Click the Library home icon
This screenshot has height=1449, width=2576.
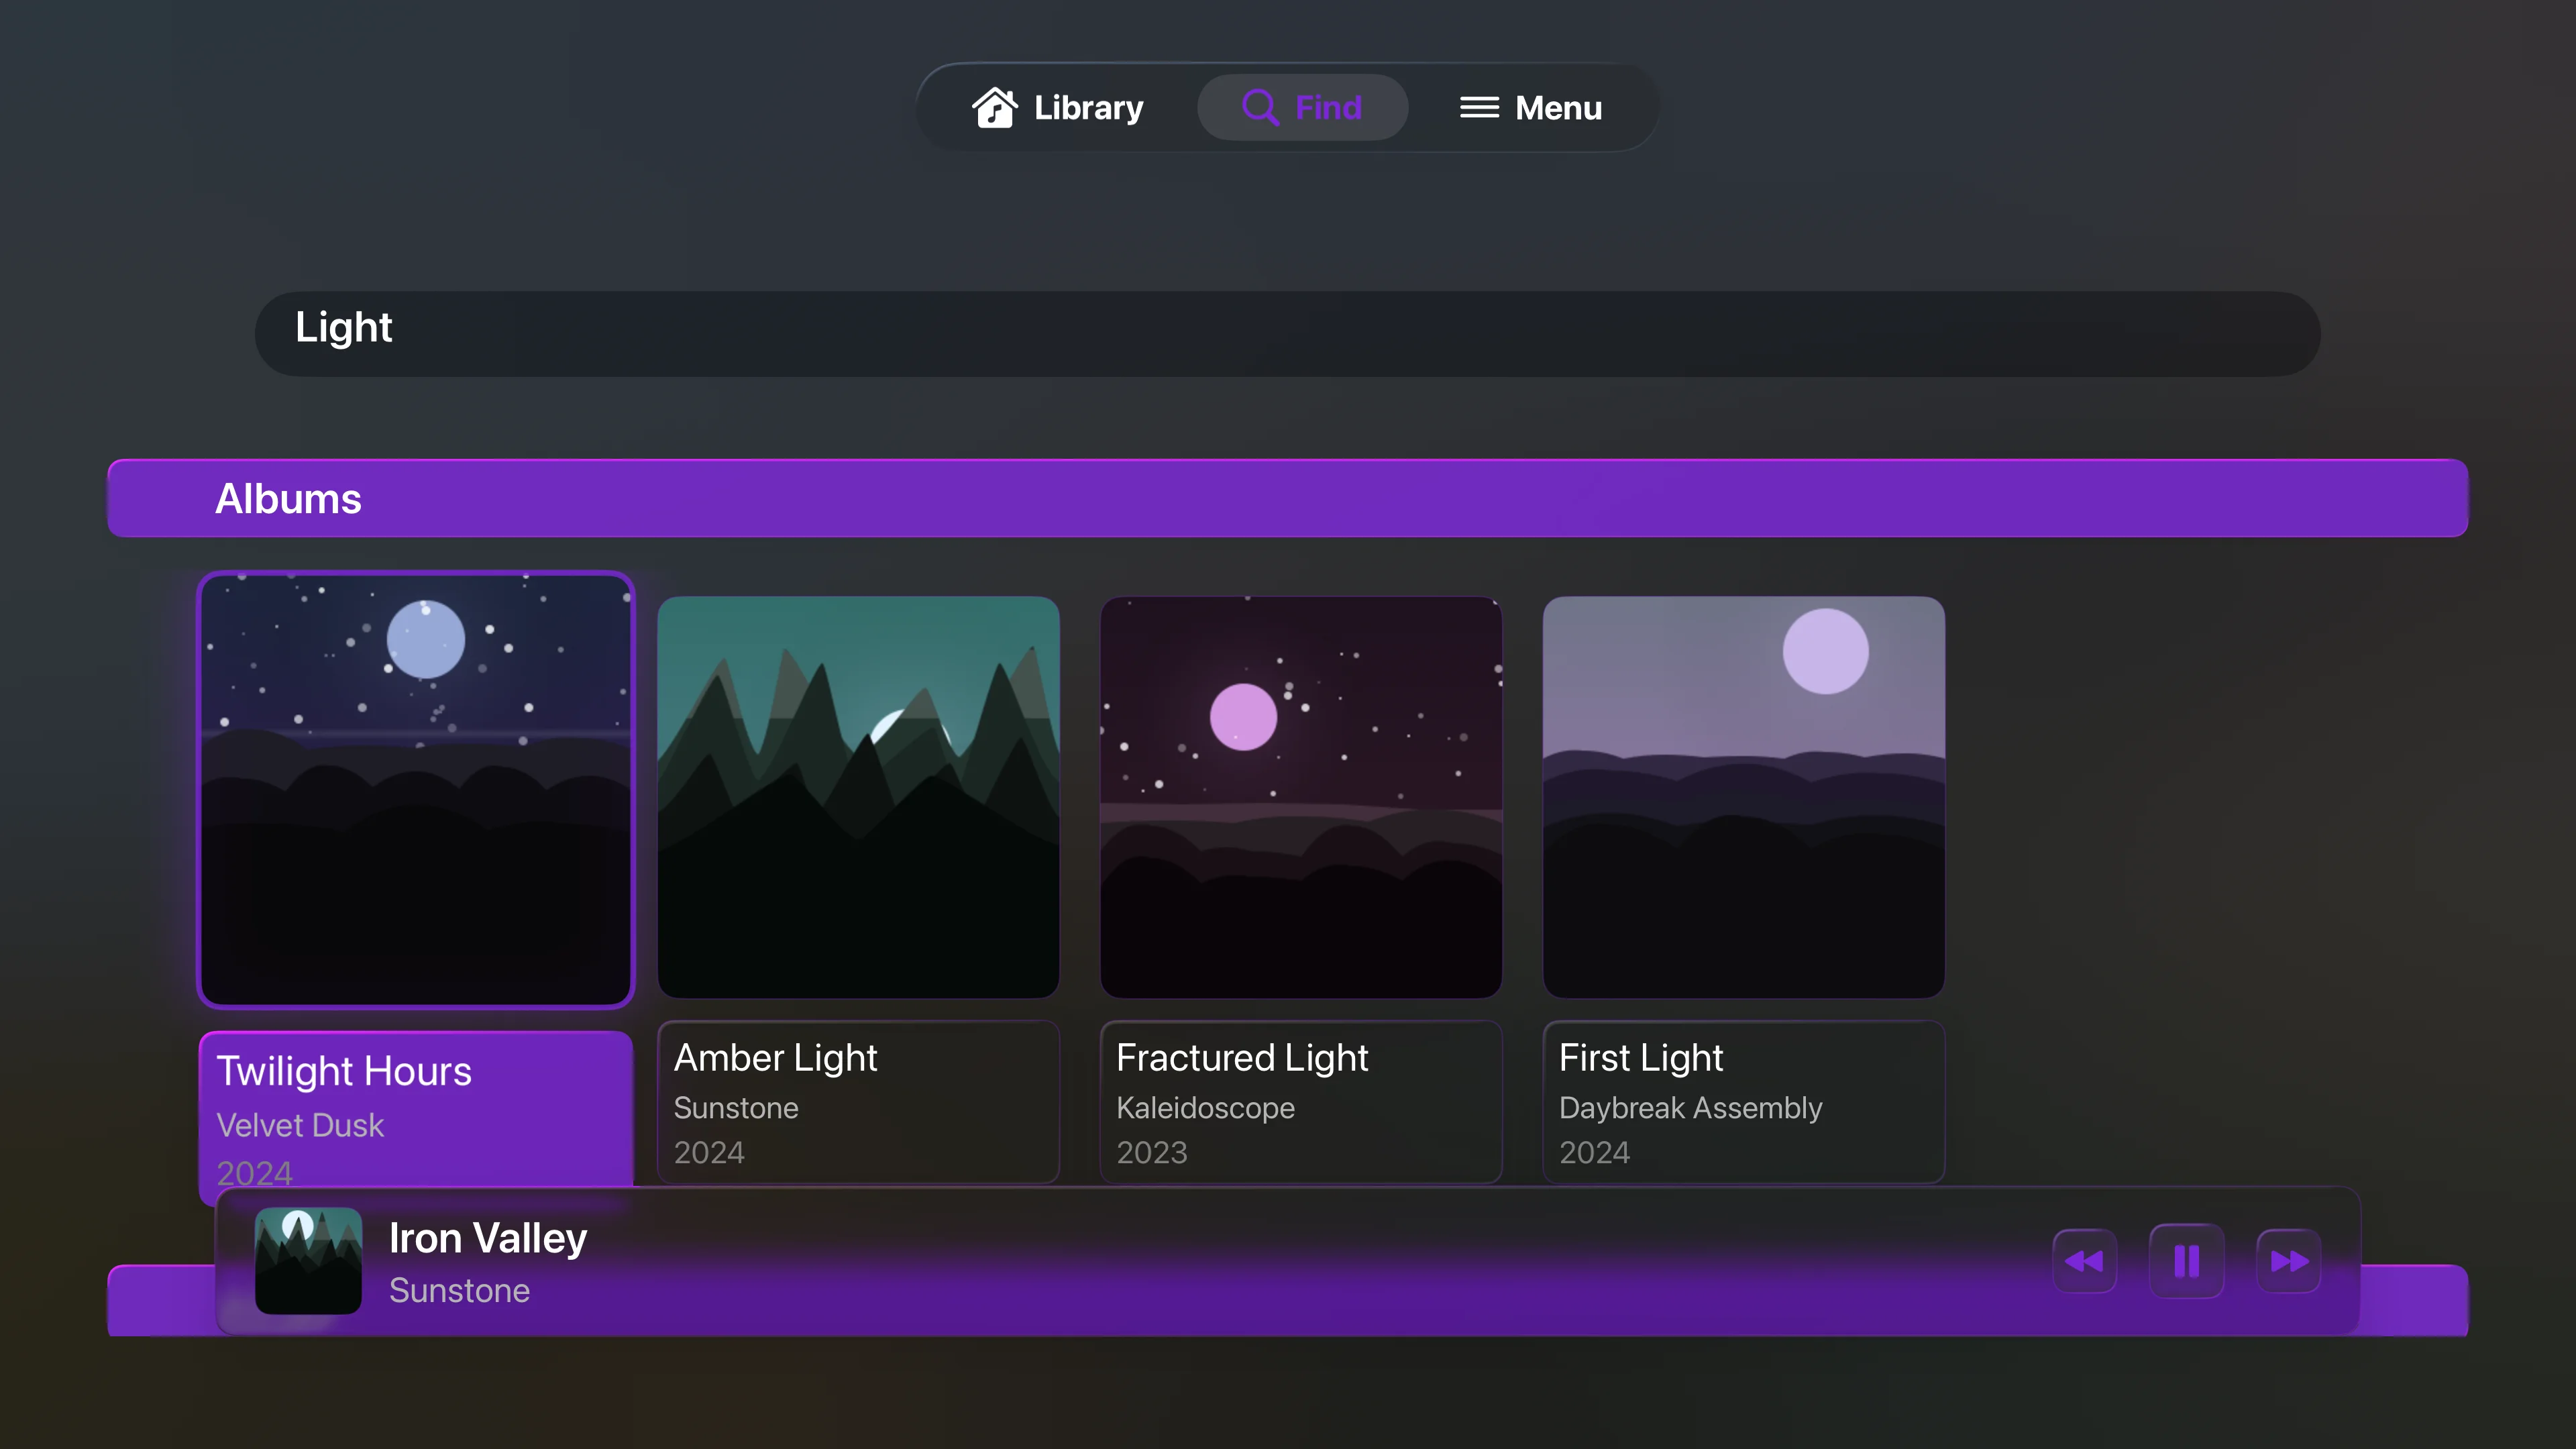coord(994,107)
